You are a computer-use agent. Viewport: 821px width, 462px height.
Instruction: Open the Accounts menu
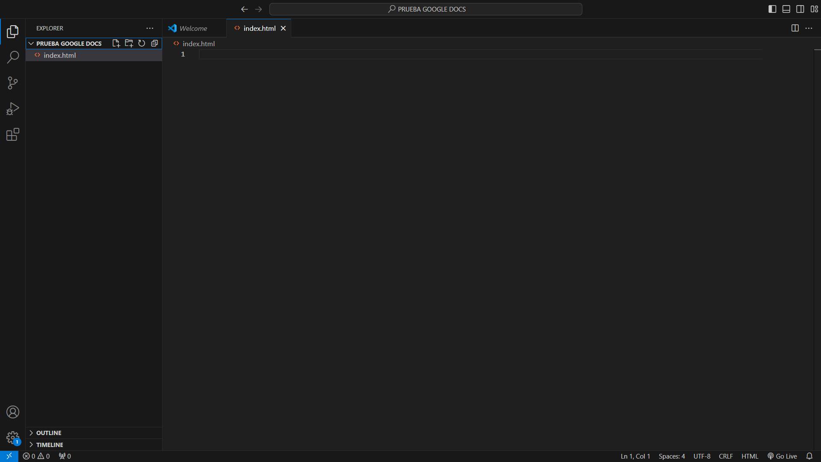(x=13, y=412)
